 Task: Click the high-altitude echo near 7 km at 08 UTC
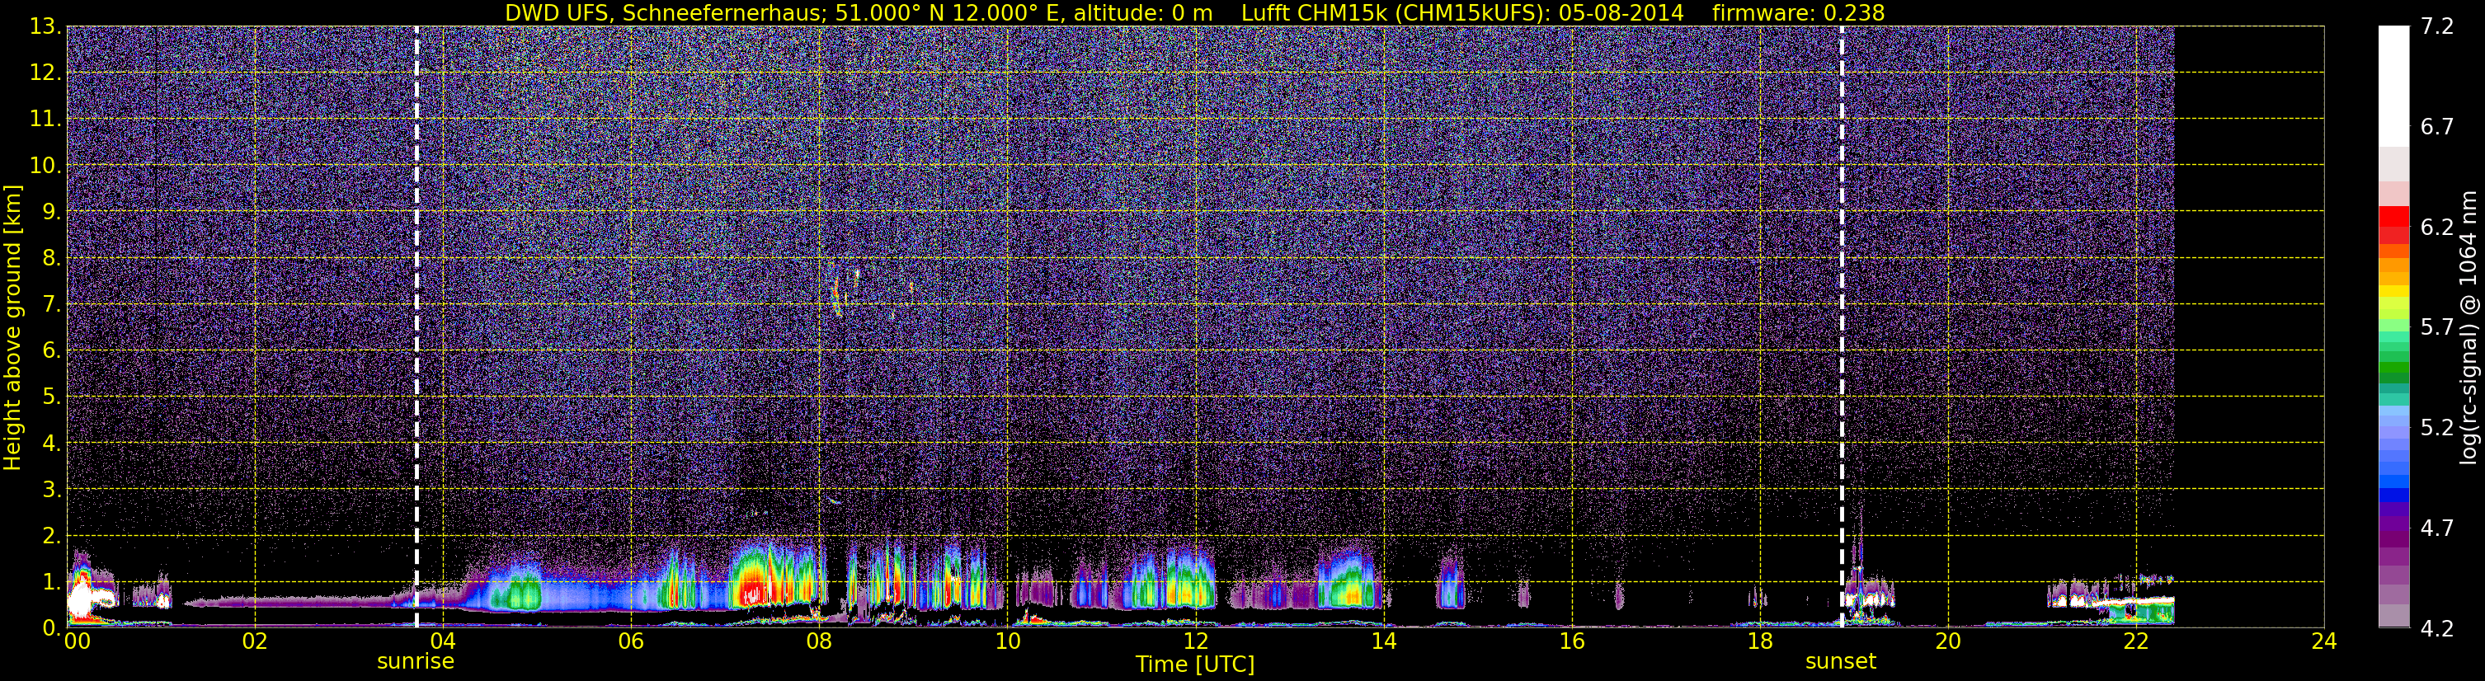pyautogui.click(x=837, y=293)
